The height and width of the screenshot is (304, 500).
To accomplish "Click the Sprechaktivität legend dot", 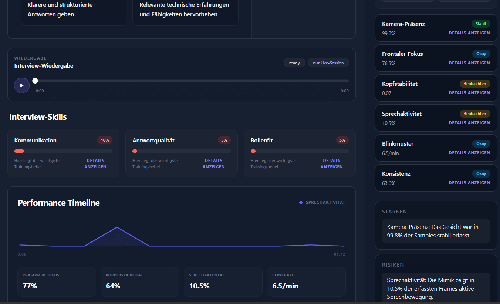I will coord(301,202).
